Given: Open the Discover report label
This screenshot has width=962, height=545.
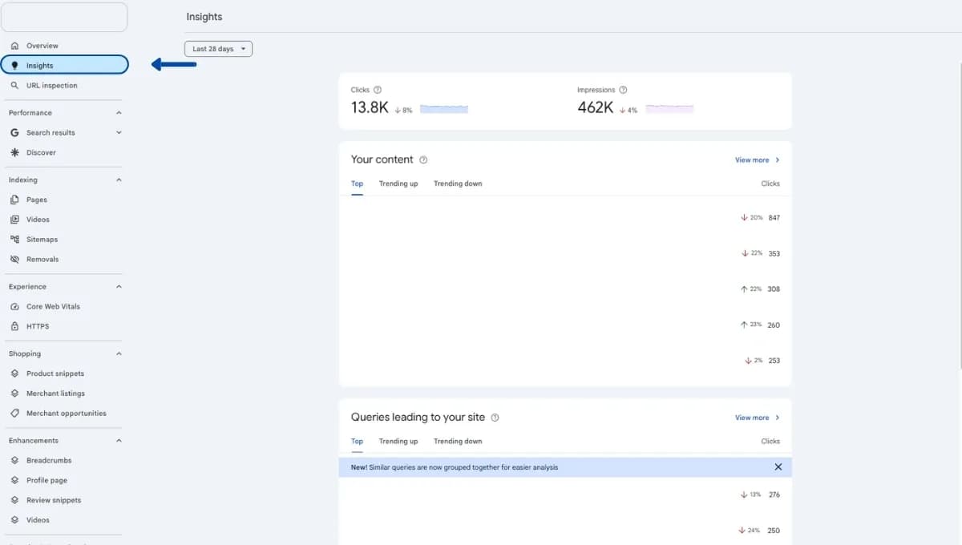Looking at the screenshot, I should pyautogui.click(x=41, y=152).
